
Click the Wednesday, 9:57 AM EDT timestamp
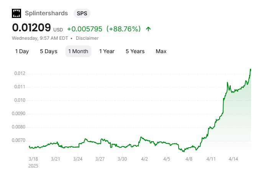(40, 38)
